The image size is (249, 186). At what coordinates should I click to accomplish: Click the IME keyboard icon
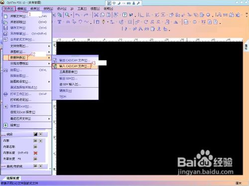pyautogui.click(x=129, y=3)
